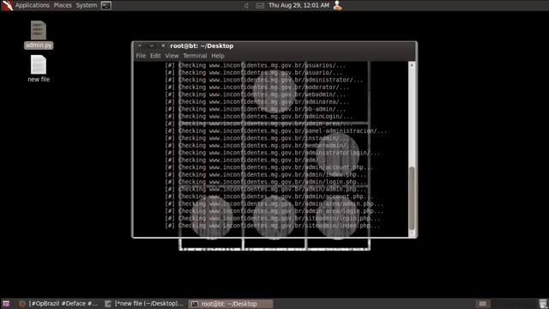Click the line checking /siteadmin/index.php
This screenshot has height=309, width=549.
[x=273, y=226]
